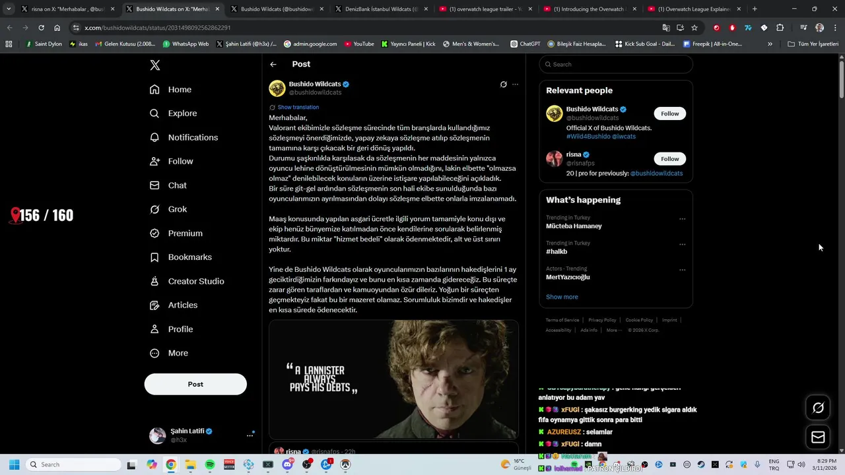
Task: Open the post's three-dot options menu
Action: 516,84
